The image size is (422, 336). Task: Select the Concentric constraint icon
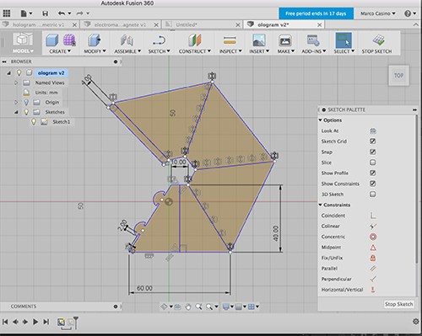[x=373, y=237]
